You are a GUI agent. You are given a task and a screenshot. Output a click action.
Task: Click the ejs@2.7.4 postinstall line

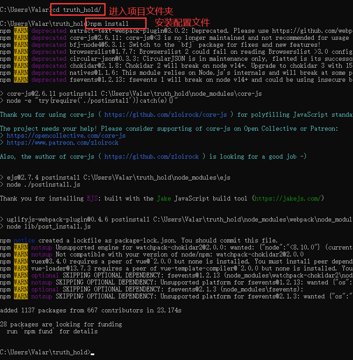tap(115, 177)
